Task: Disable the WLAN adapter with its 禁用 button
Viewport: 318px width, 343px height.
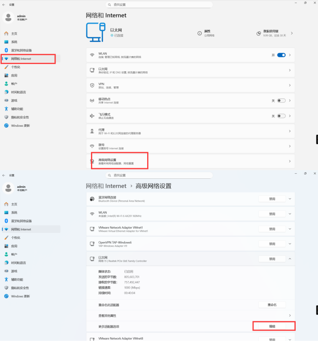Action: [x=272, y=214]
